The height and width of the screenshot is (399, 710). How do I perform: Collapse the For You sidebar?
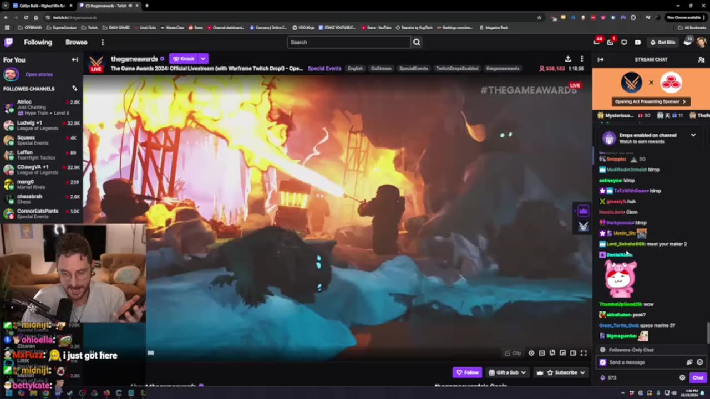tap(75, 59)
